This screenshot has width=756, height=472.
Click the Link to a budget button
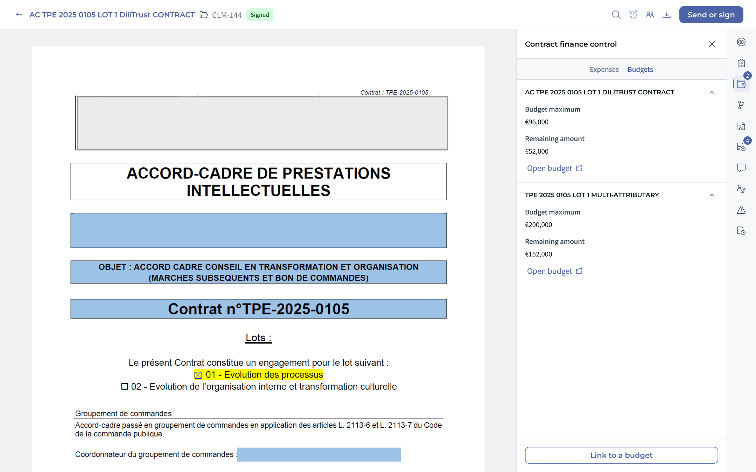(x=621, y=455)
